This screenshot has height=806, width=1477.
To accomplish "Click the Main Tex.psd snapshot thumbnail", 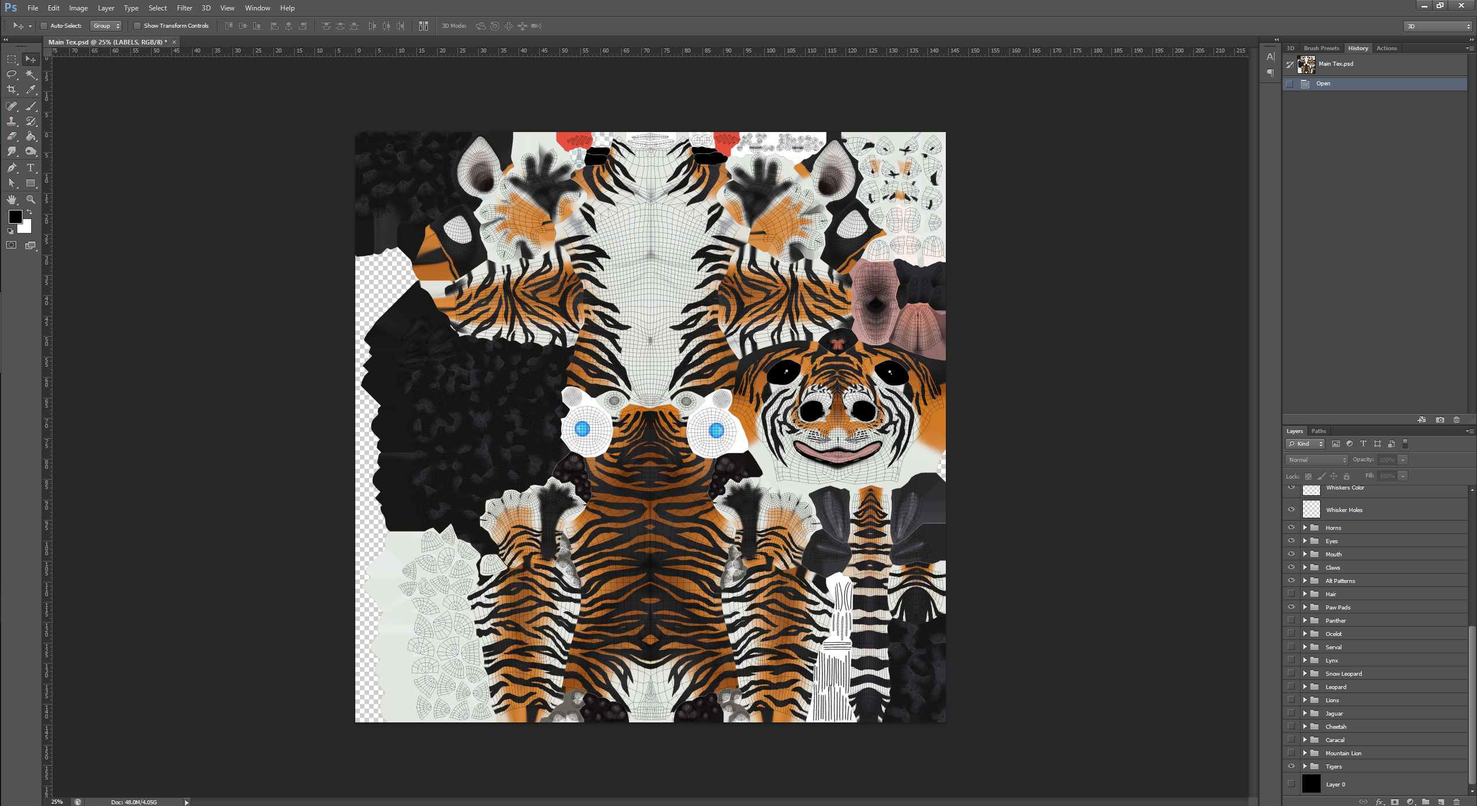I will pyautogui.click(x=1306, y=64).
